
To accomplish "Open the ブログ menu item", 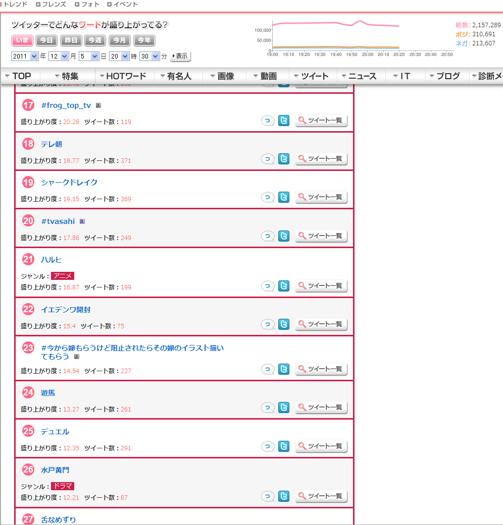I will (445, 76).
